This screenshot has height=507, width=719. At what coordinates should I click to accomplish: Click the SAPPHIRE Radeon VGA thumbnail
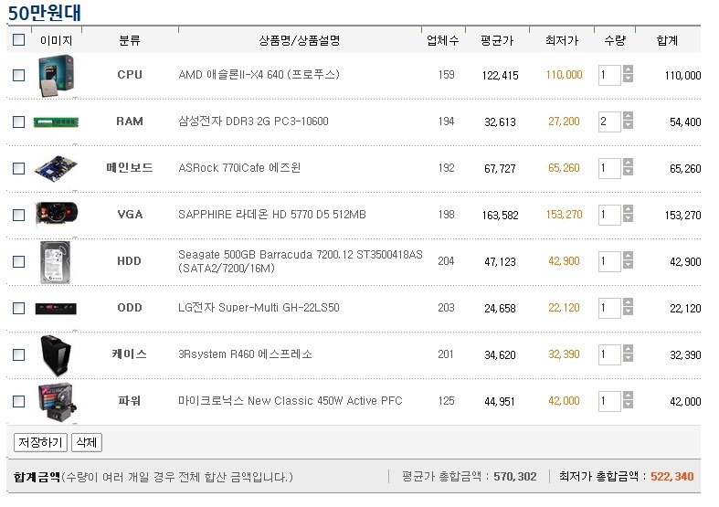click(x=57, y=214)
